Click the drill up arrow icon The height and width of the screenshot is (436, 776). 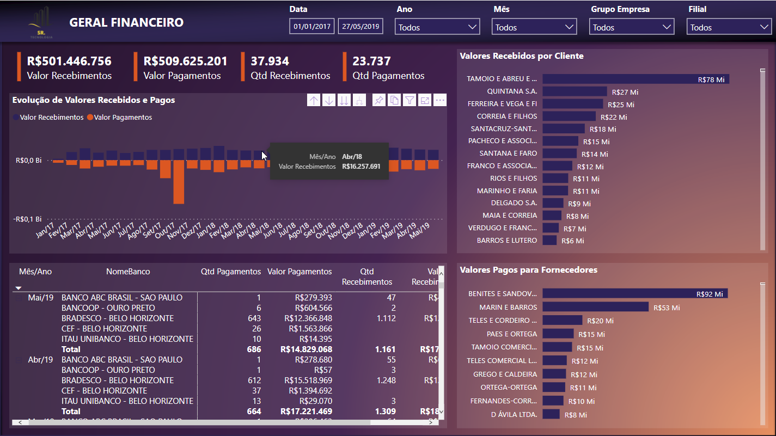point(314,100)
